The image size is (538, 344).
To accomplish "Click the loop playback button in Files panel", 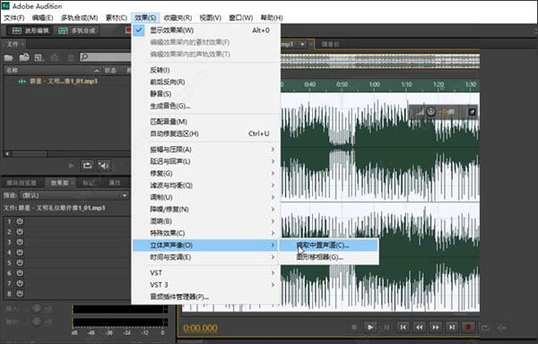I will point(88,166).
